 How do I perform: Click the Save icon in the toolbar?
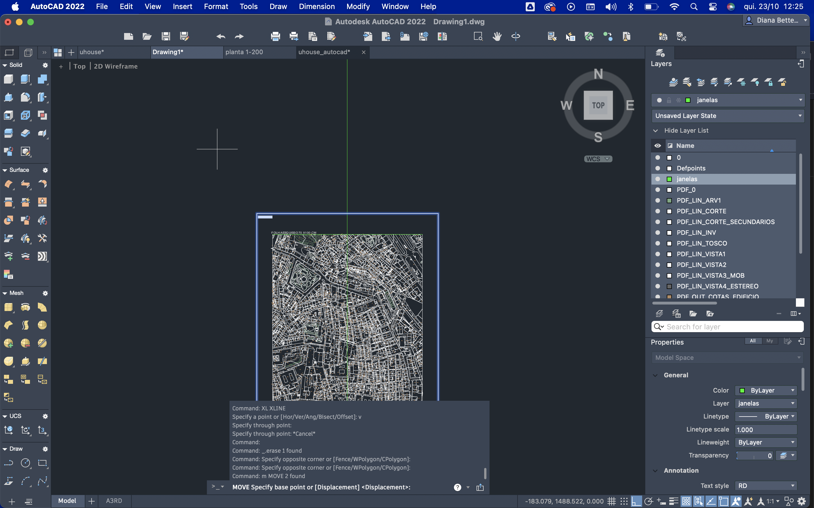166,36
